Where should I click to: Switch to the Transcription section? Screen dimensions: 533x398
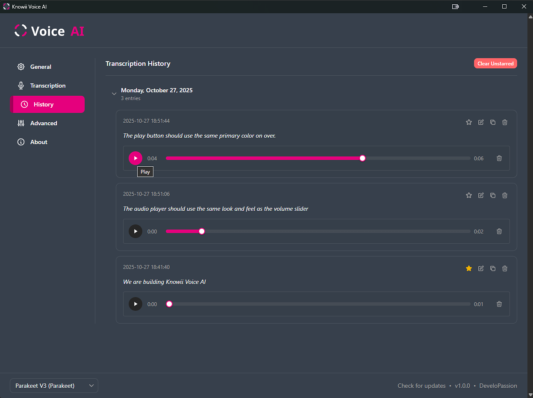(x=47, y=85)
